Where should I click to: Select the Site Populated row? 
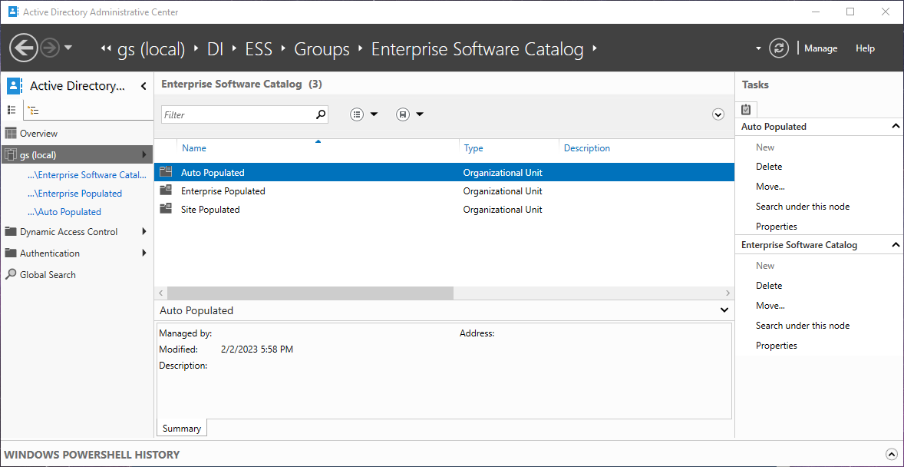(444, 209)
